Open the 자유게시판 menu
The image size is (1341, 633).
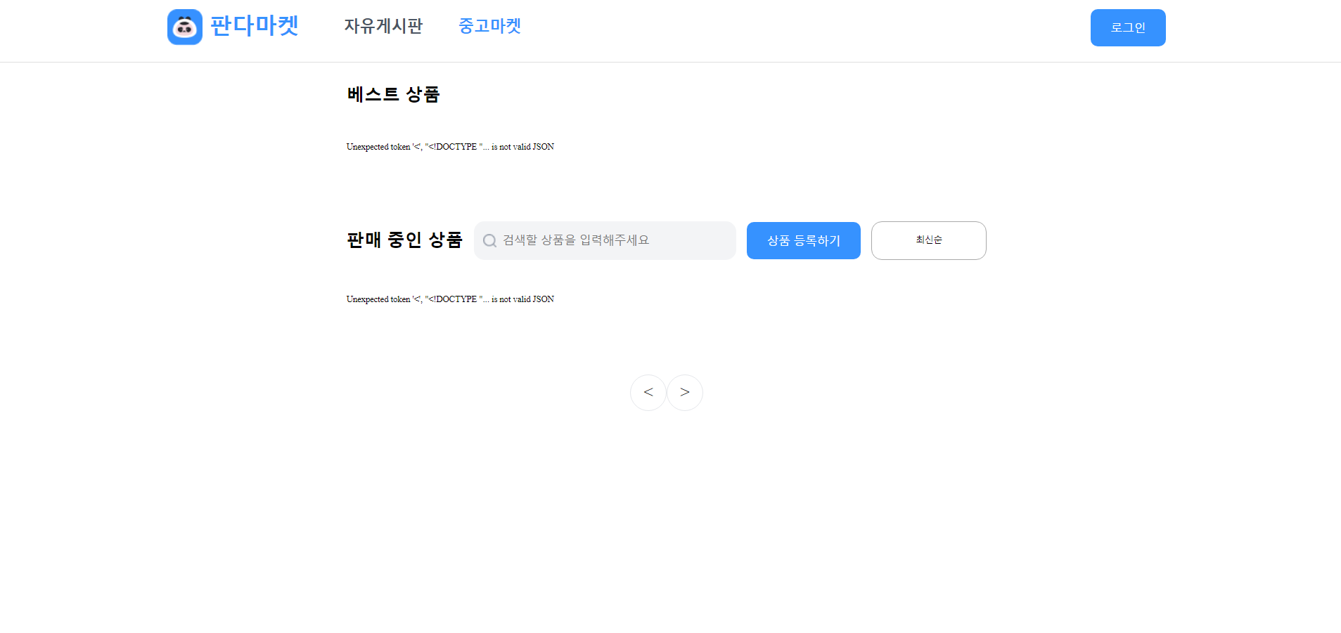(383, 26)
